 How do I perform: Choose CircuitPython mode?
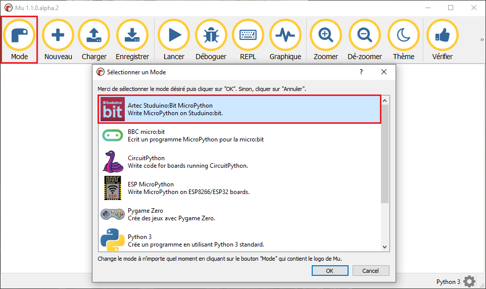239,162
